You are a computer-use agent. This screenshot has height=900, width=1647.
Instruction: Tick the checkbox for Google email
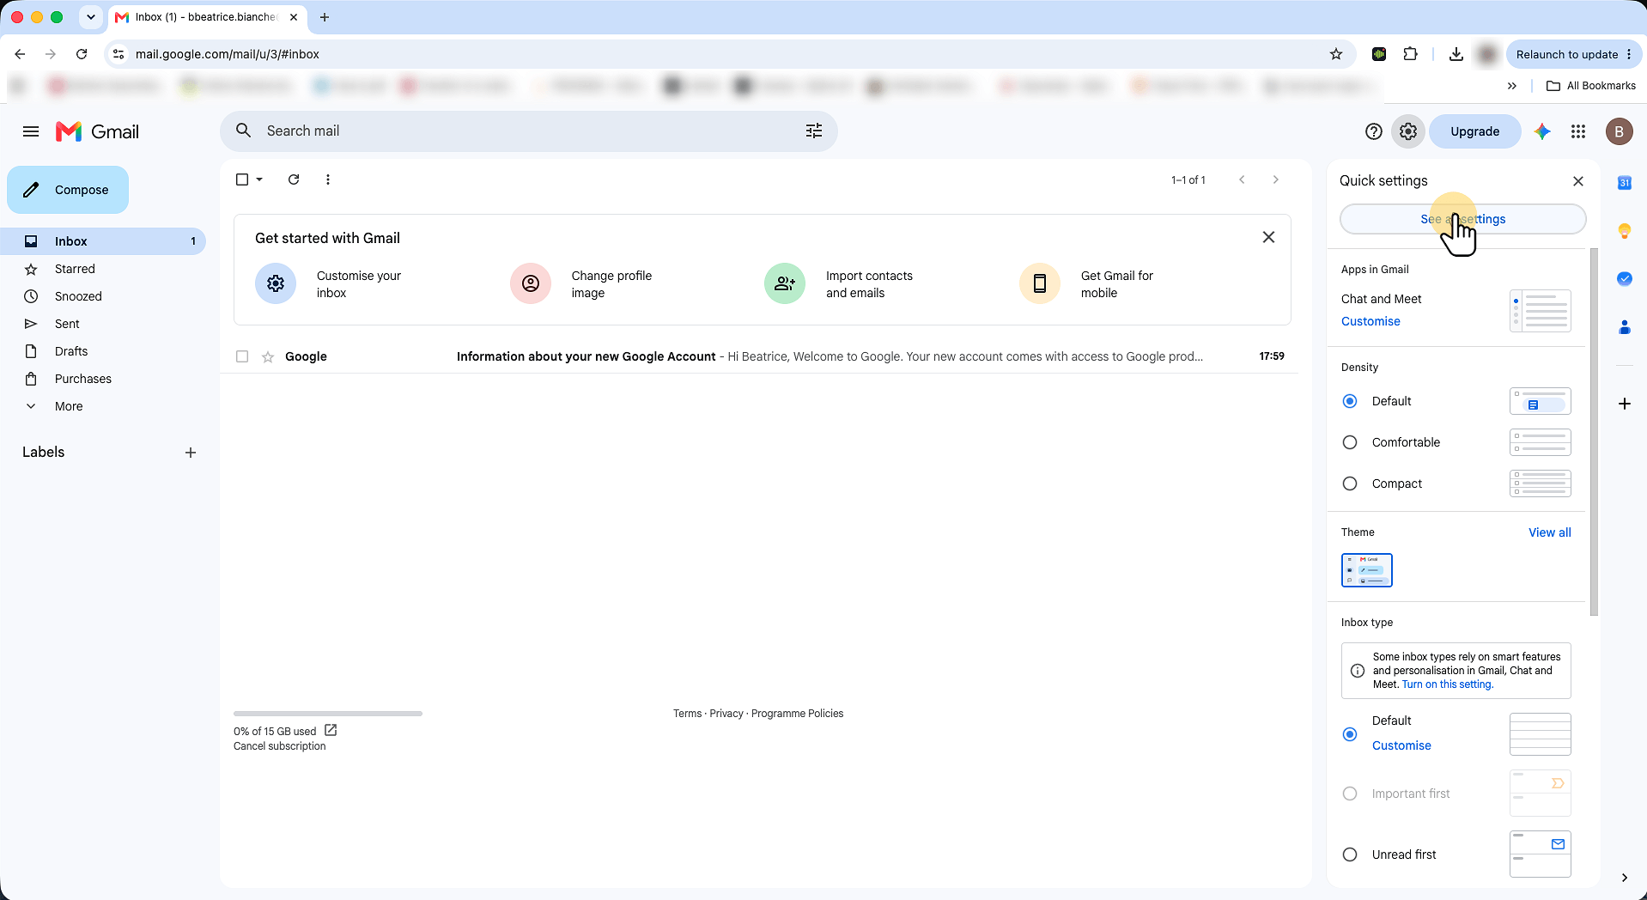point(242,356)
